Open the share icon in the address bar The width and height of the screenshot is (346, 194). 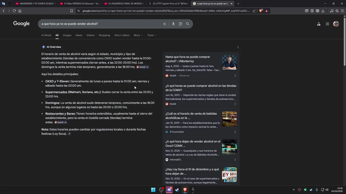pos(254,11)
